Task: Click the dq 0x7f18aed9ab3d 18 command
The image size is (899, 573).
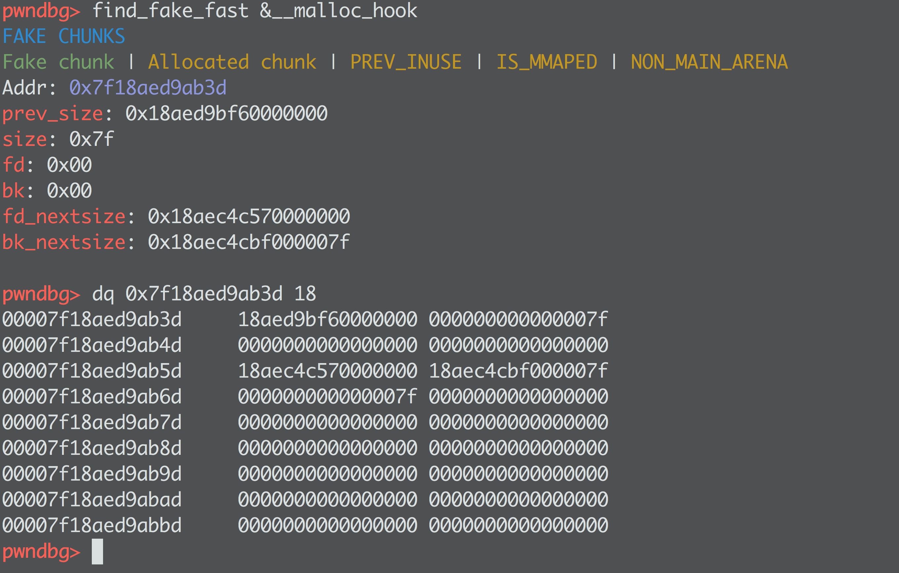Action: pyautogui.click(x=204, y=294)
